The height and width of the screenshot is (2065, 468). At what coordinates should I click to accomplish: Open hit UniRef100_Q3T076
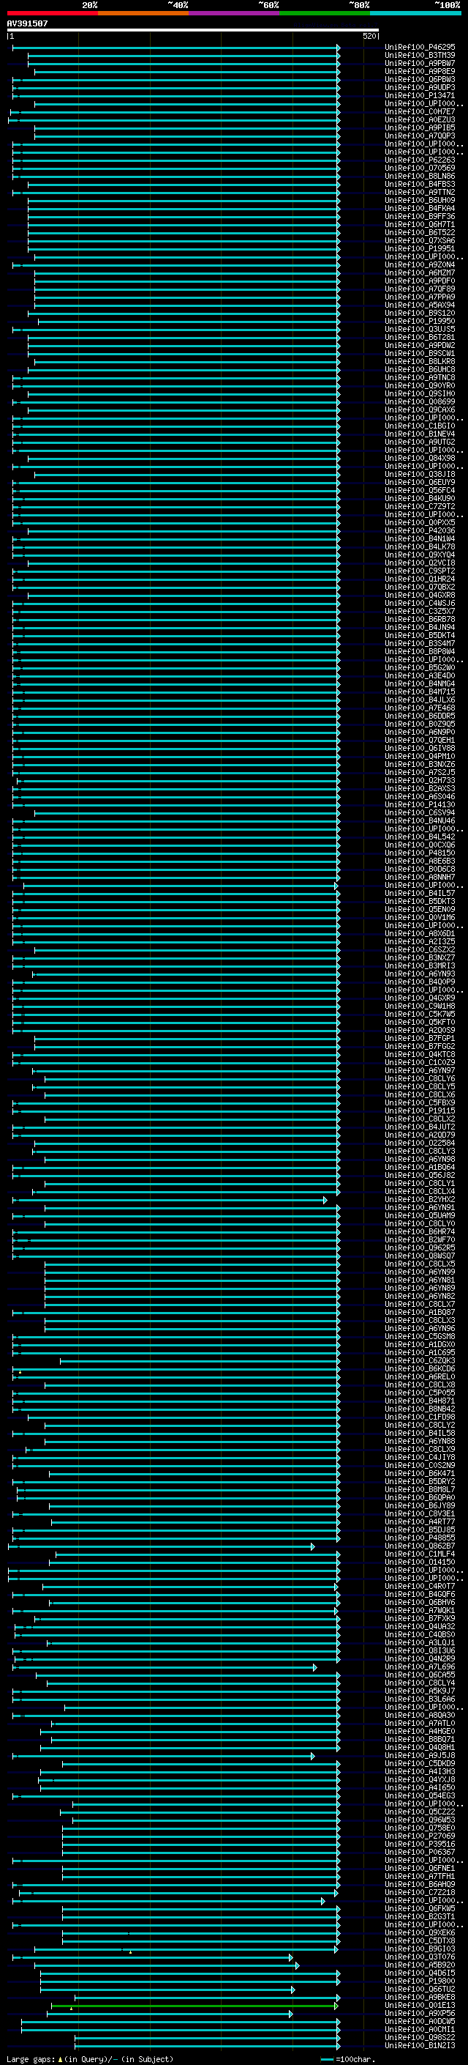click(x=420, y=1957)
